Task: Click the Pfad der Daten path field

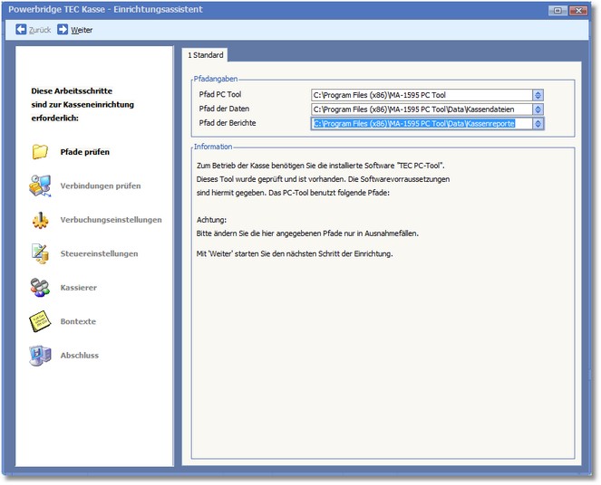Action: [x=421, y=109]
